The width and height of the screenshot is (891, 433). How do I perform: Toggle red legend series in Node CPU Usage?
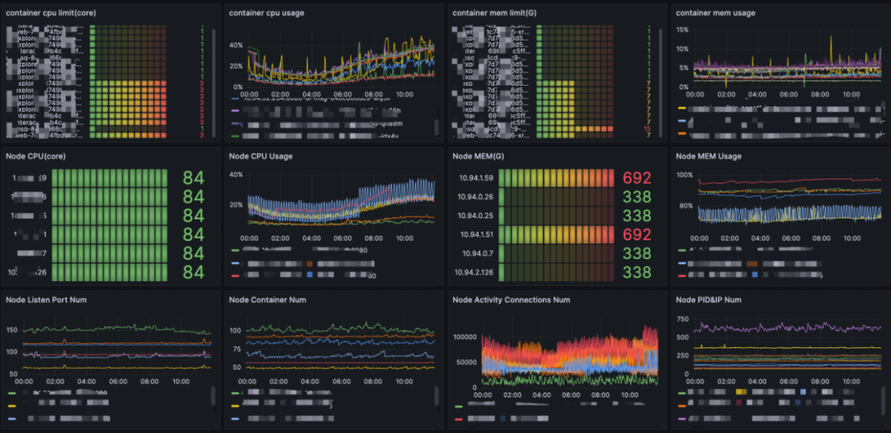click(235, 275)
